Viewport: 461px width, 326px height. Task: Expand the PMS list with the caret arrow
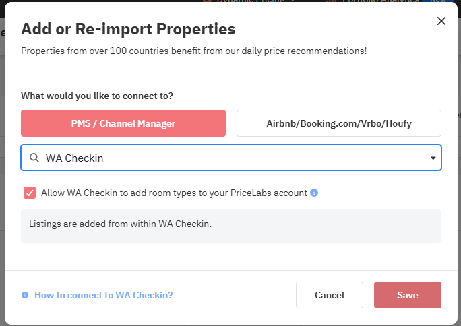click(x=433, y=158)
